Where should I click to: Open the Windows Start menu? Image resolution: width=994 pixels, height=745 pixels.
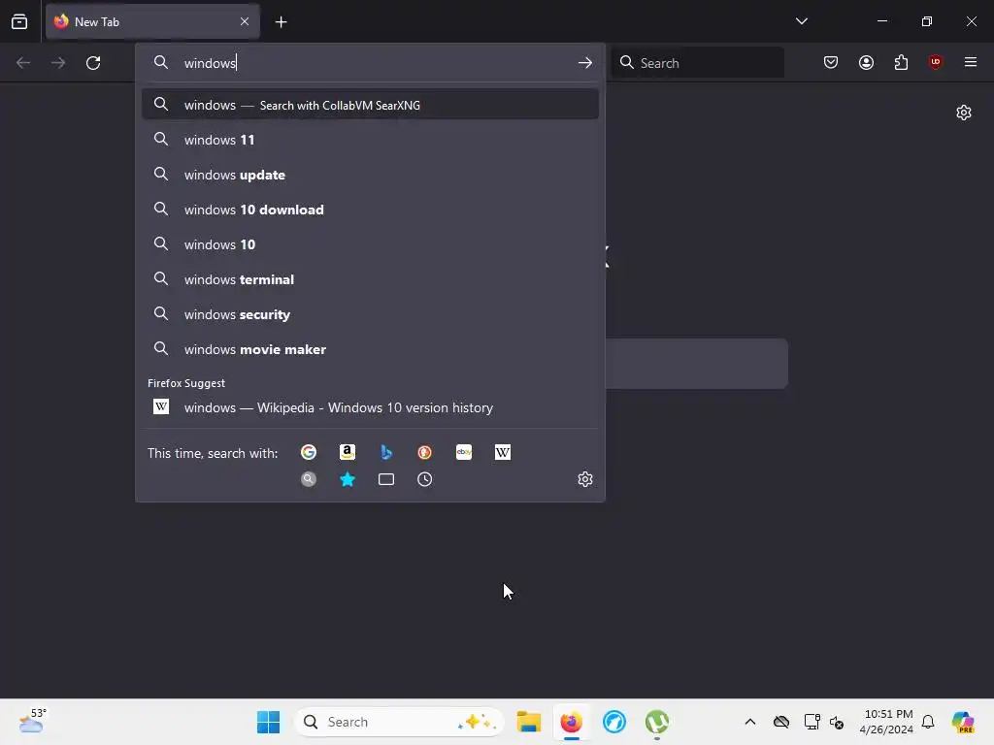coord(268,722)
